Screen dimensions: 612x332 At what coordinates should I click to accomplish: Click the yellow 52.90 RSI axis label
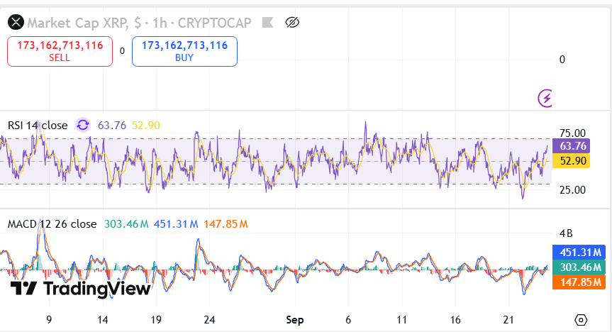572,161
